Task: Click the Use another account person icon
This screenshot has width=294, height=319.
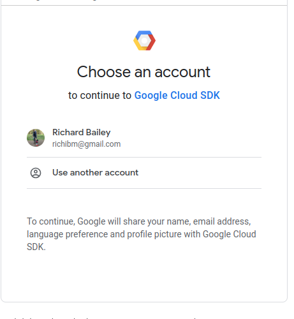Action: 36,173
